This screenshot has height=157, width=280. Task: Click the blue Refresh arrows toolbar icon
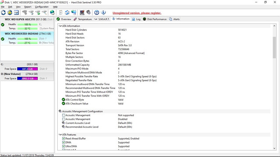pyautogui.click(x=3, y=13)
